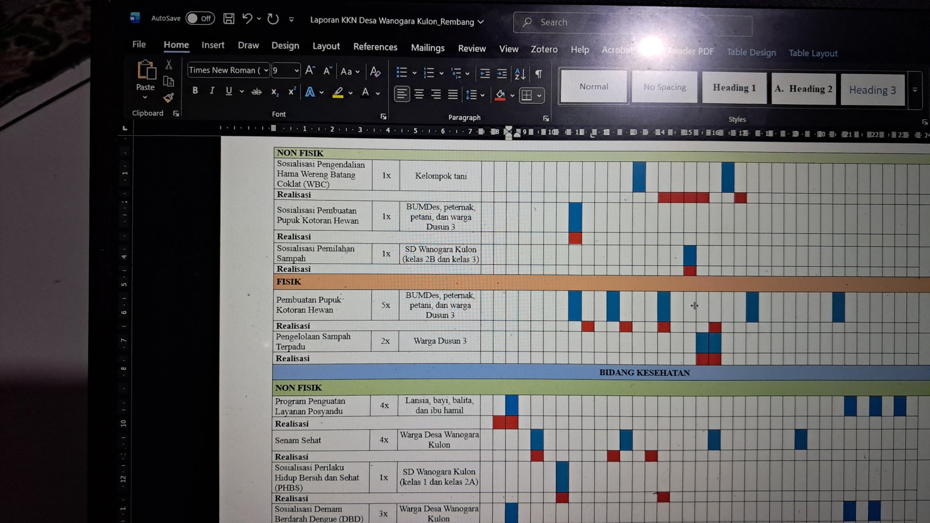Click the yellow text highlight color
930x523 pixels.
pyautogui.click(x=338, y=92)
